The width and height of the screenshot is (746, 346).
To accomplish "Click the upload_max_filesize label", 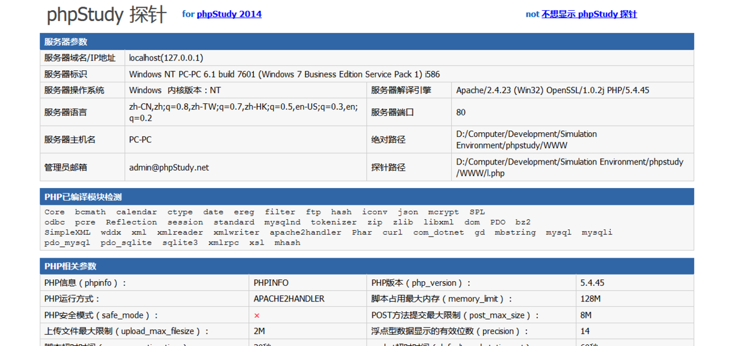I will click(x=127, y=331).
